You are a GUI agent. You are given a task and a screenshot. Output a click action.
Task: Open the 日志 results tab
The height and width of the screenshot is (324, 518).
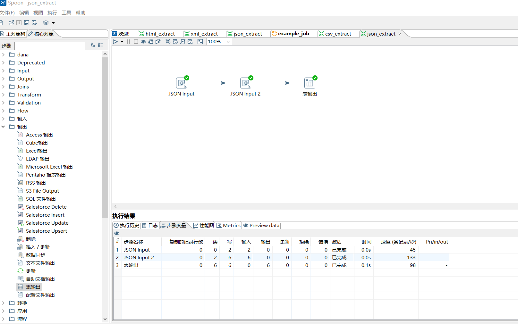(x=150, y=225)
